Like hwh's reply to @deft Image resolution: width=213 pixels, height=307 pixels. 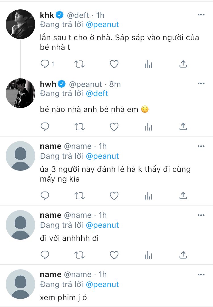tap(114, 127)
